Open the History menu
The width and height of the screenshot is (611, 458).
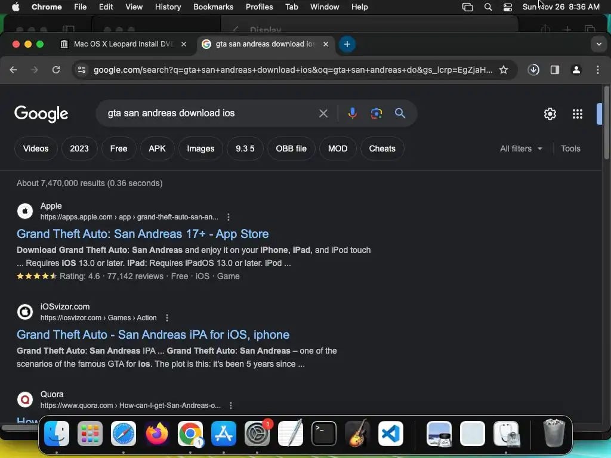(x=168, y=7)
